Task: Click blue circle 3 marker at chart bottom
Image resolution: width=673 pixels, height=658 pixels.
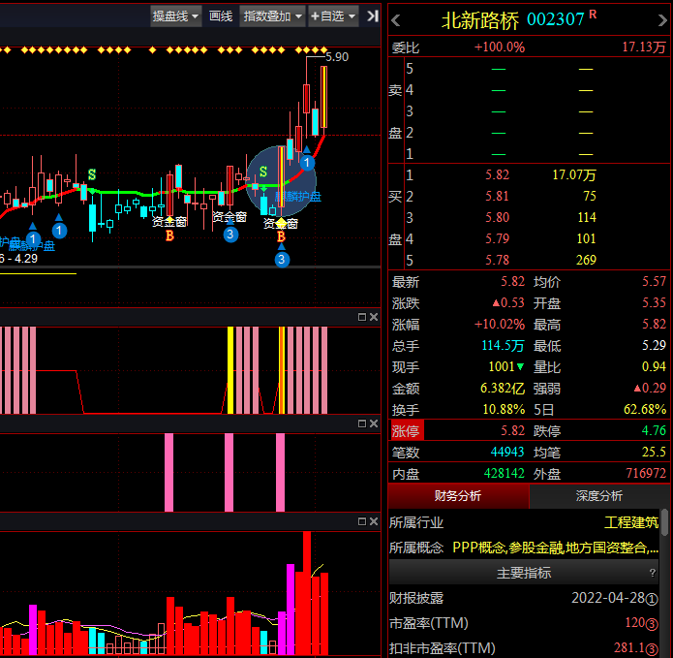Action: point(282,260)
